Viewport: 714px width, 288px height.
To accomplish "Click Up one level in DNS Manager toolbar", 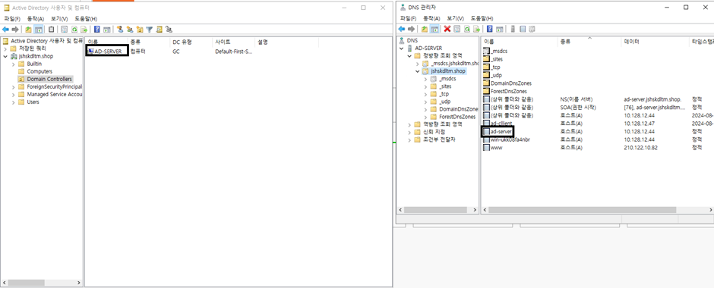I will pos(425,29).
